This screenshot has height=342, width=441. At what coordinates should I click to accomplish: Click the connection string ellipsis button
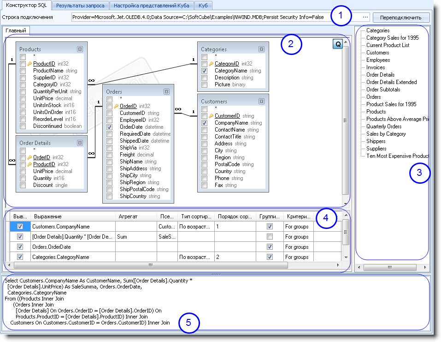pyautogui.click(x=365, y=17)
